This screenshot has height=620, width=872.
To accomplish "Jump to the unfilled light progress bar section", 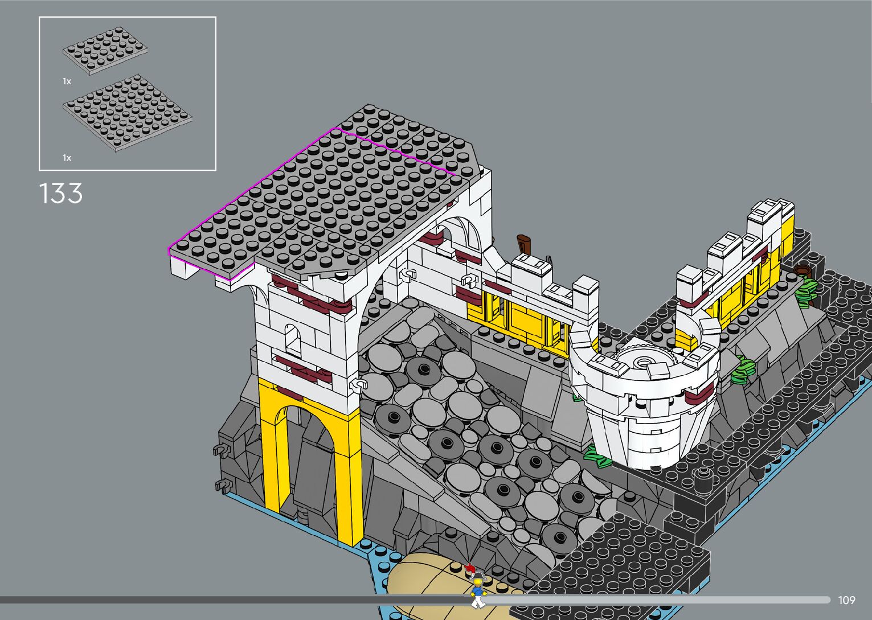I will (x=655, y=600).
